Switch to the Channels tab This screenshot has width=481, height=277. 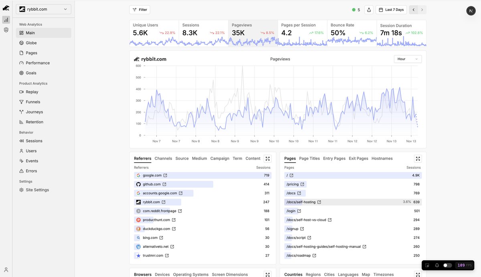tap(163, 158)
